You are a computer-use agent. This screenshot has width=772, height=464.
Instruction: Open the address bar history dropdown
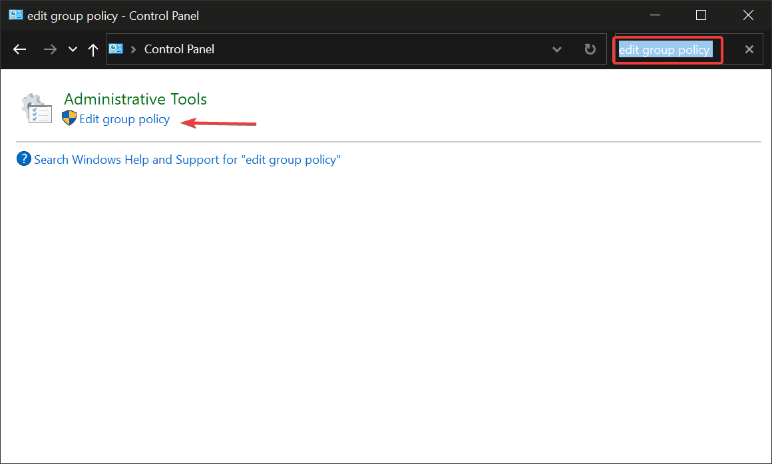[557, 49]
